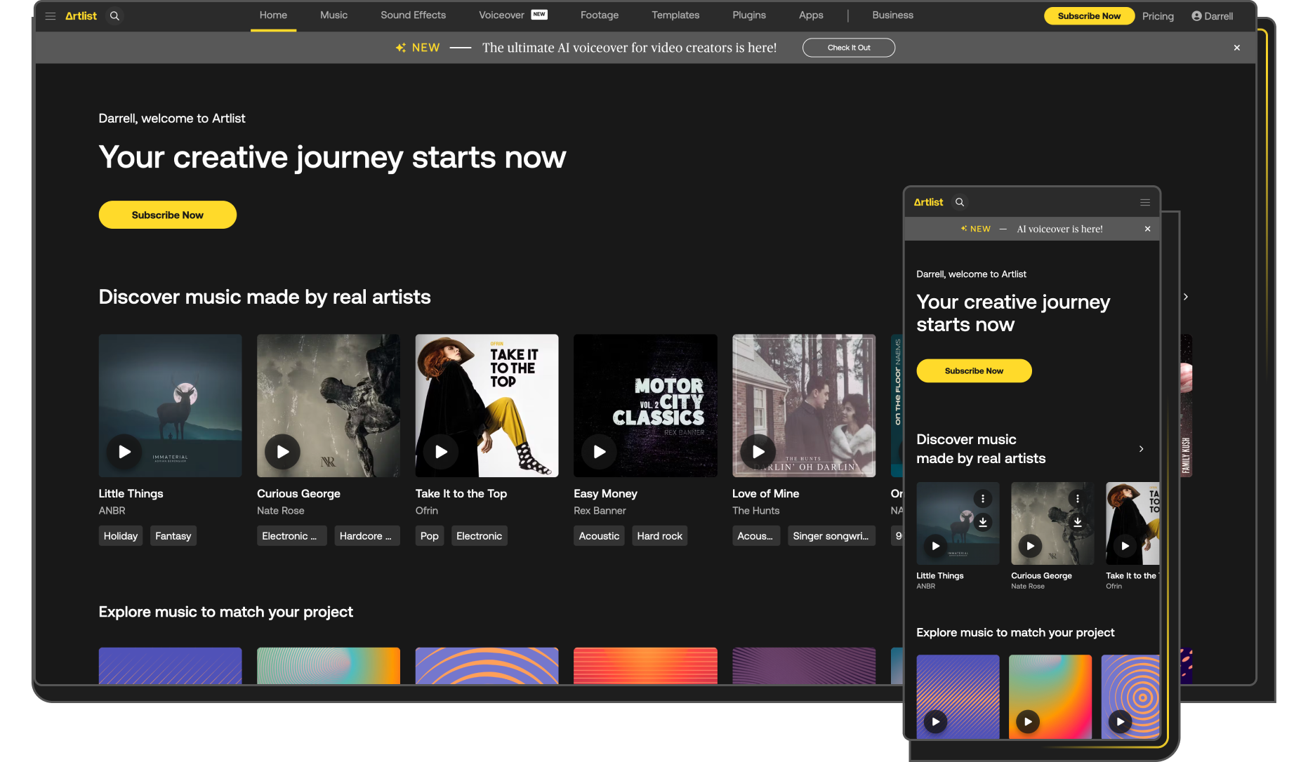Open the Pricing link
The image size is (1308, 762).
1158,16
